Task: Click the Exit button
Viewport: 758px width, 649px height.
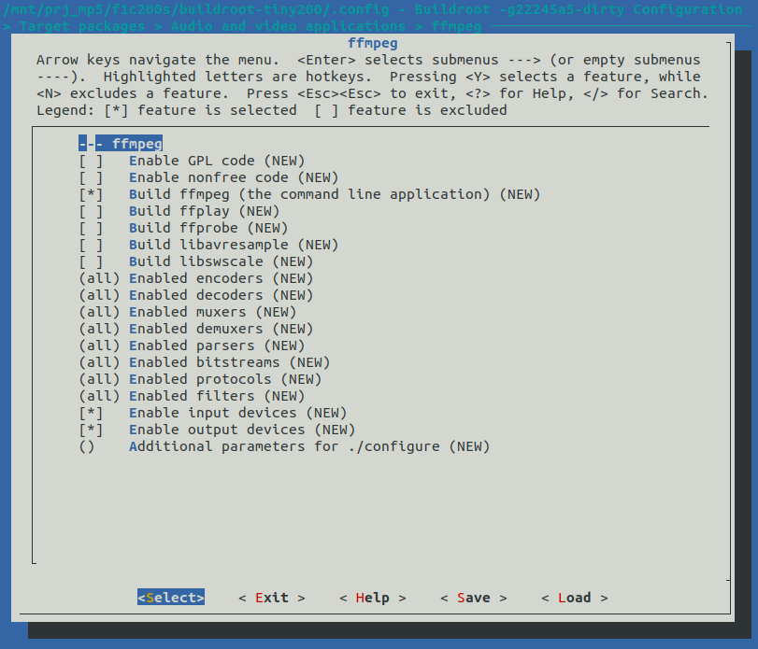Action: 272,598
